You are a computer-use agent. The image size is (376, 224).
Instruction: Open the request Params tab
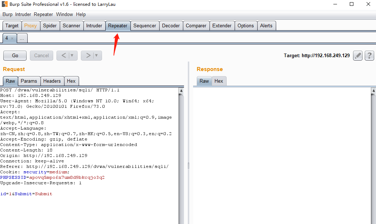(x=29, y=81)
